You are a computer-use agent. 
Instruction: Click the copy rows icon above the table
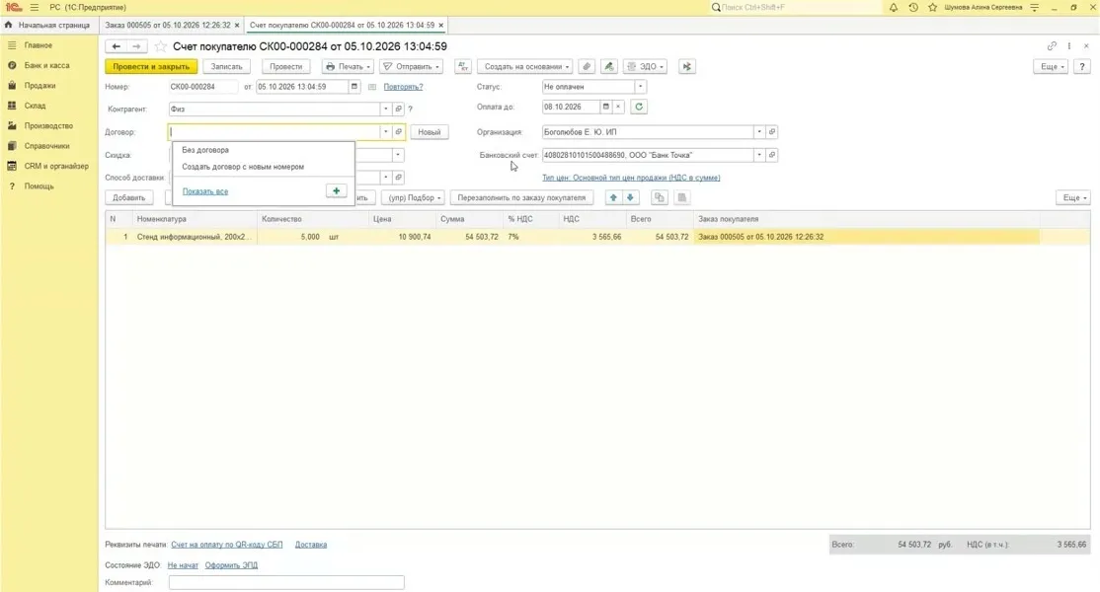coord(659,197)
